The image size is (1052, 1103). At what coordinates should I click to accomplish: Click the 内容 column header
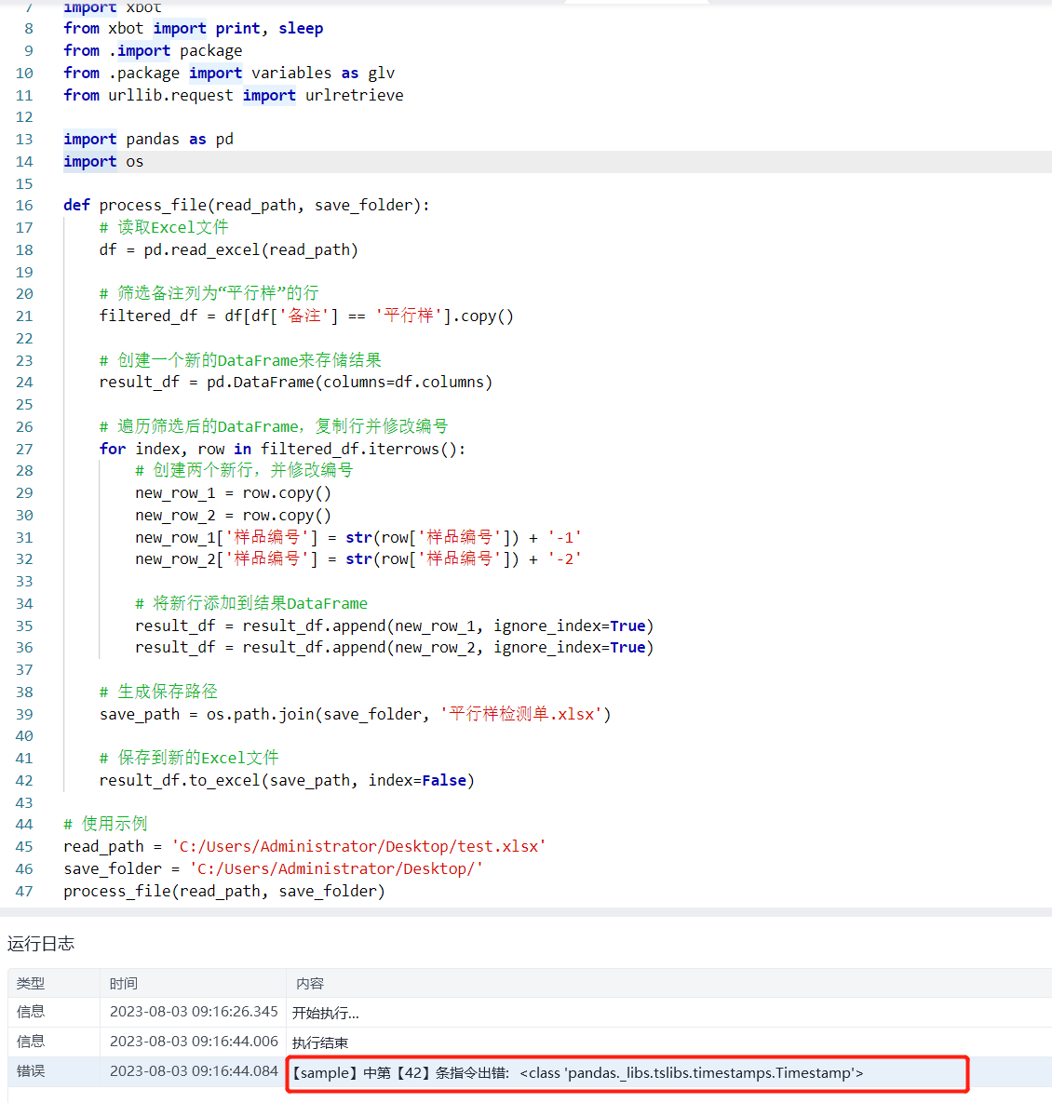tap(310, 984)
